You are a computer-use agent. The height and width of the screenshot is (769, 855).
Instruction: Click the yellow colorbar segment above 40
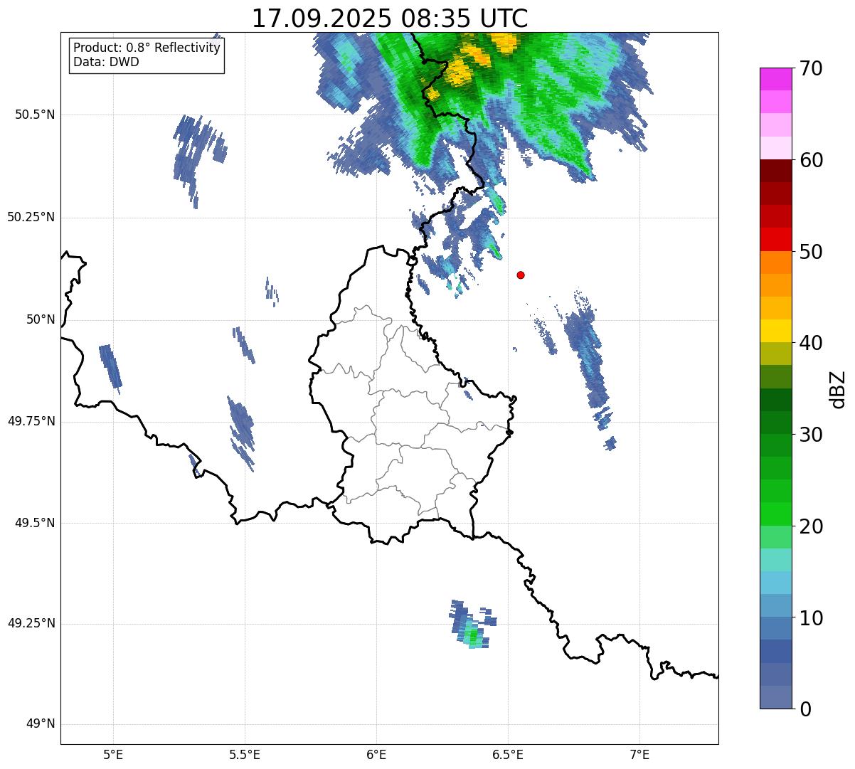[775, 331]
